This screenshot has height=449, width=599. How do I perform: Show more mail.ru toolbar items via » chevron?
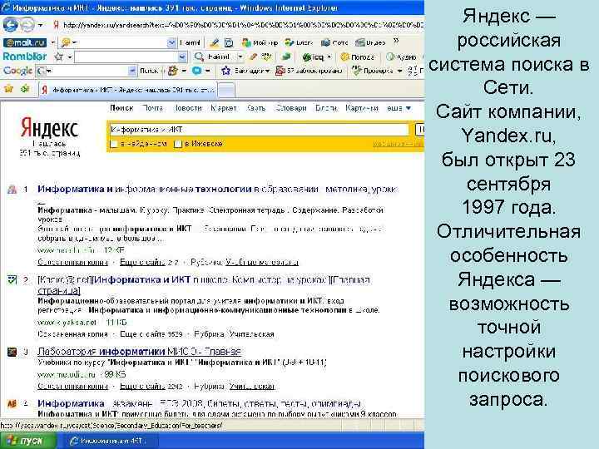coord(396,41)
